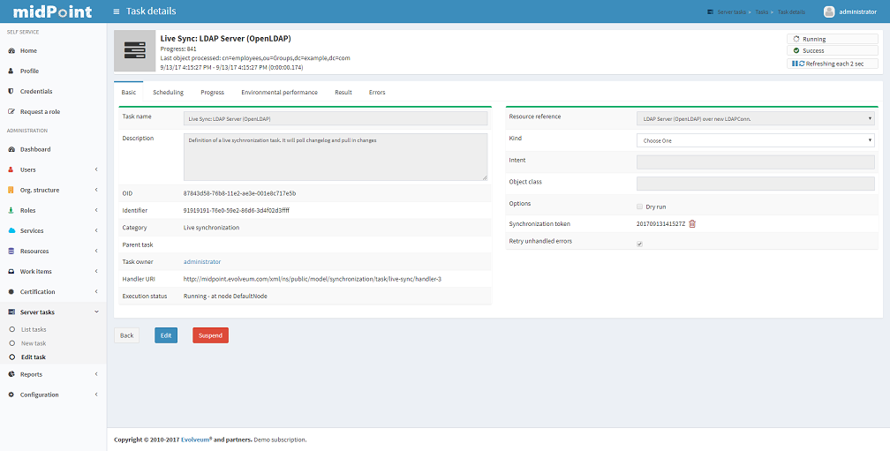Viewport: 890px width, 451px height.
Task: Click the Reports pie chart icon
Action: tap(11, 374)
